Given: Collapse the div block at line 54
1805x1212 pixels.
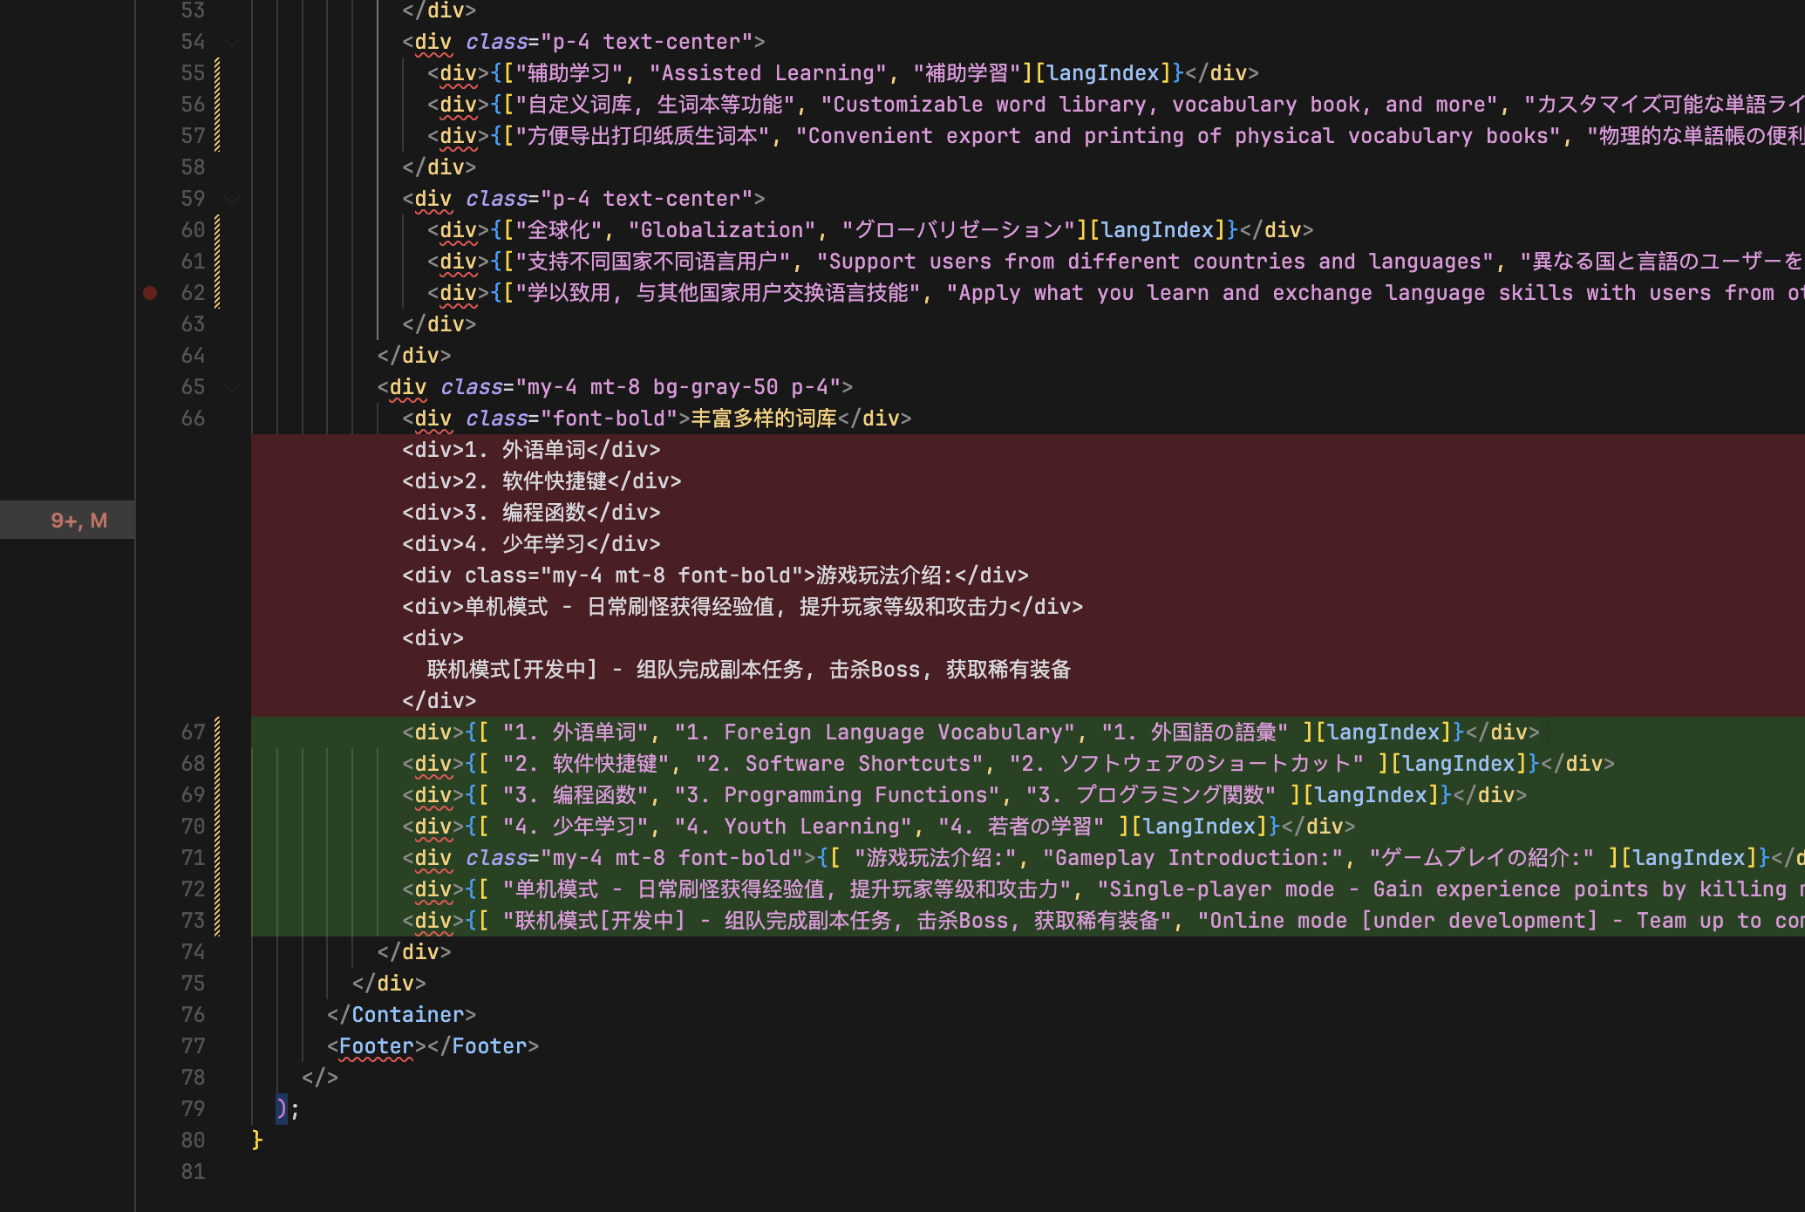Looking at the screenshot, I should click(232, 42).
